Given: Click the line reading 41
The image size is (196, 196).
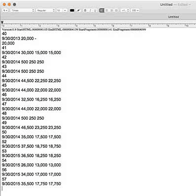Looking at the screenshot, I should point(4,48).
